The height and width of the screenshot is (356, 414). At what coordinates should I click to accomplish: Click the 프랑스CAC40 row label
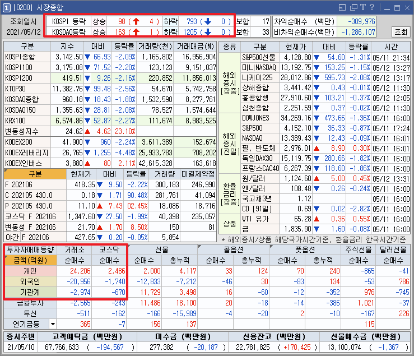pyautogui.click(x=261, y=168)
